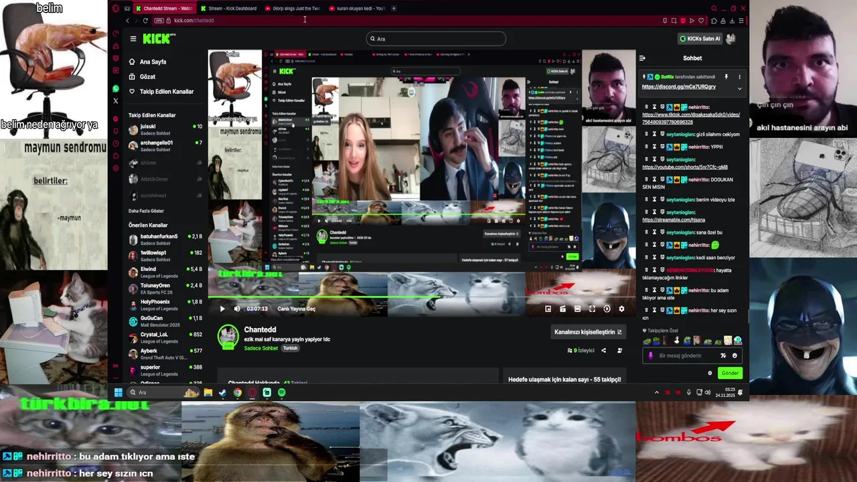Click the Chantedd channel avatar

click(x=228, y=336)
